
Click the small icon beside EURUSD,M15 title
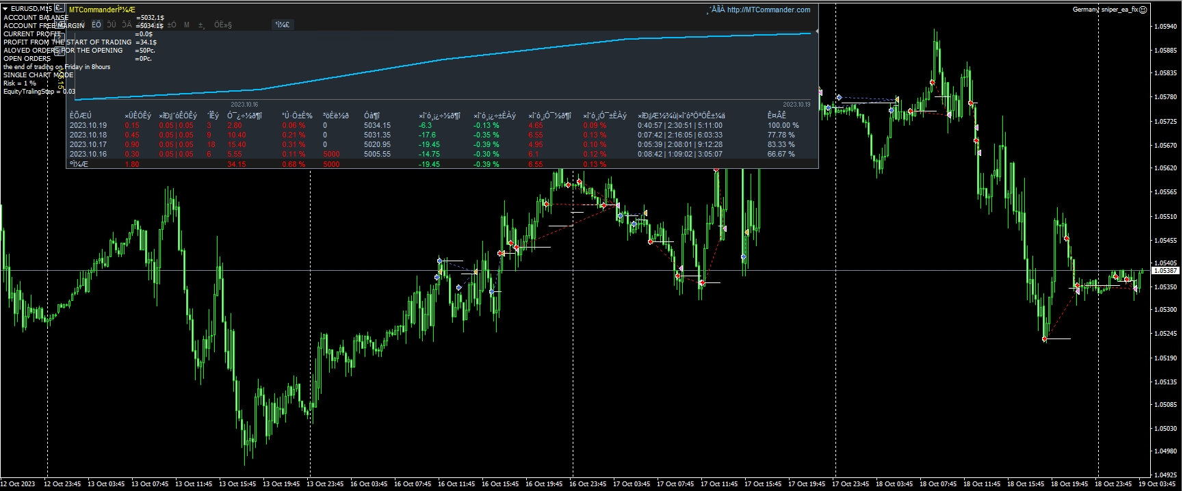[x=59, y=8]
